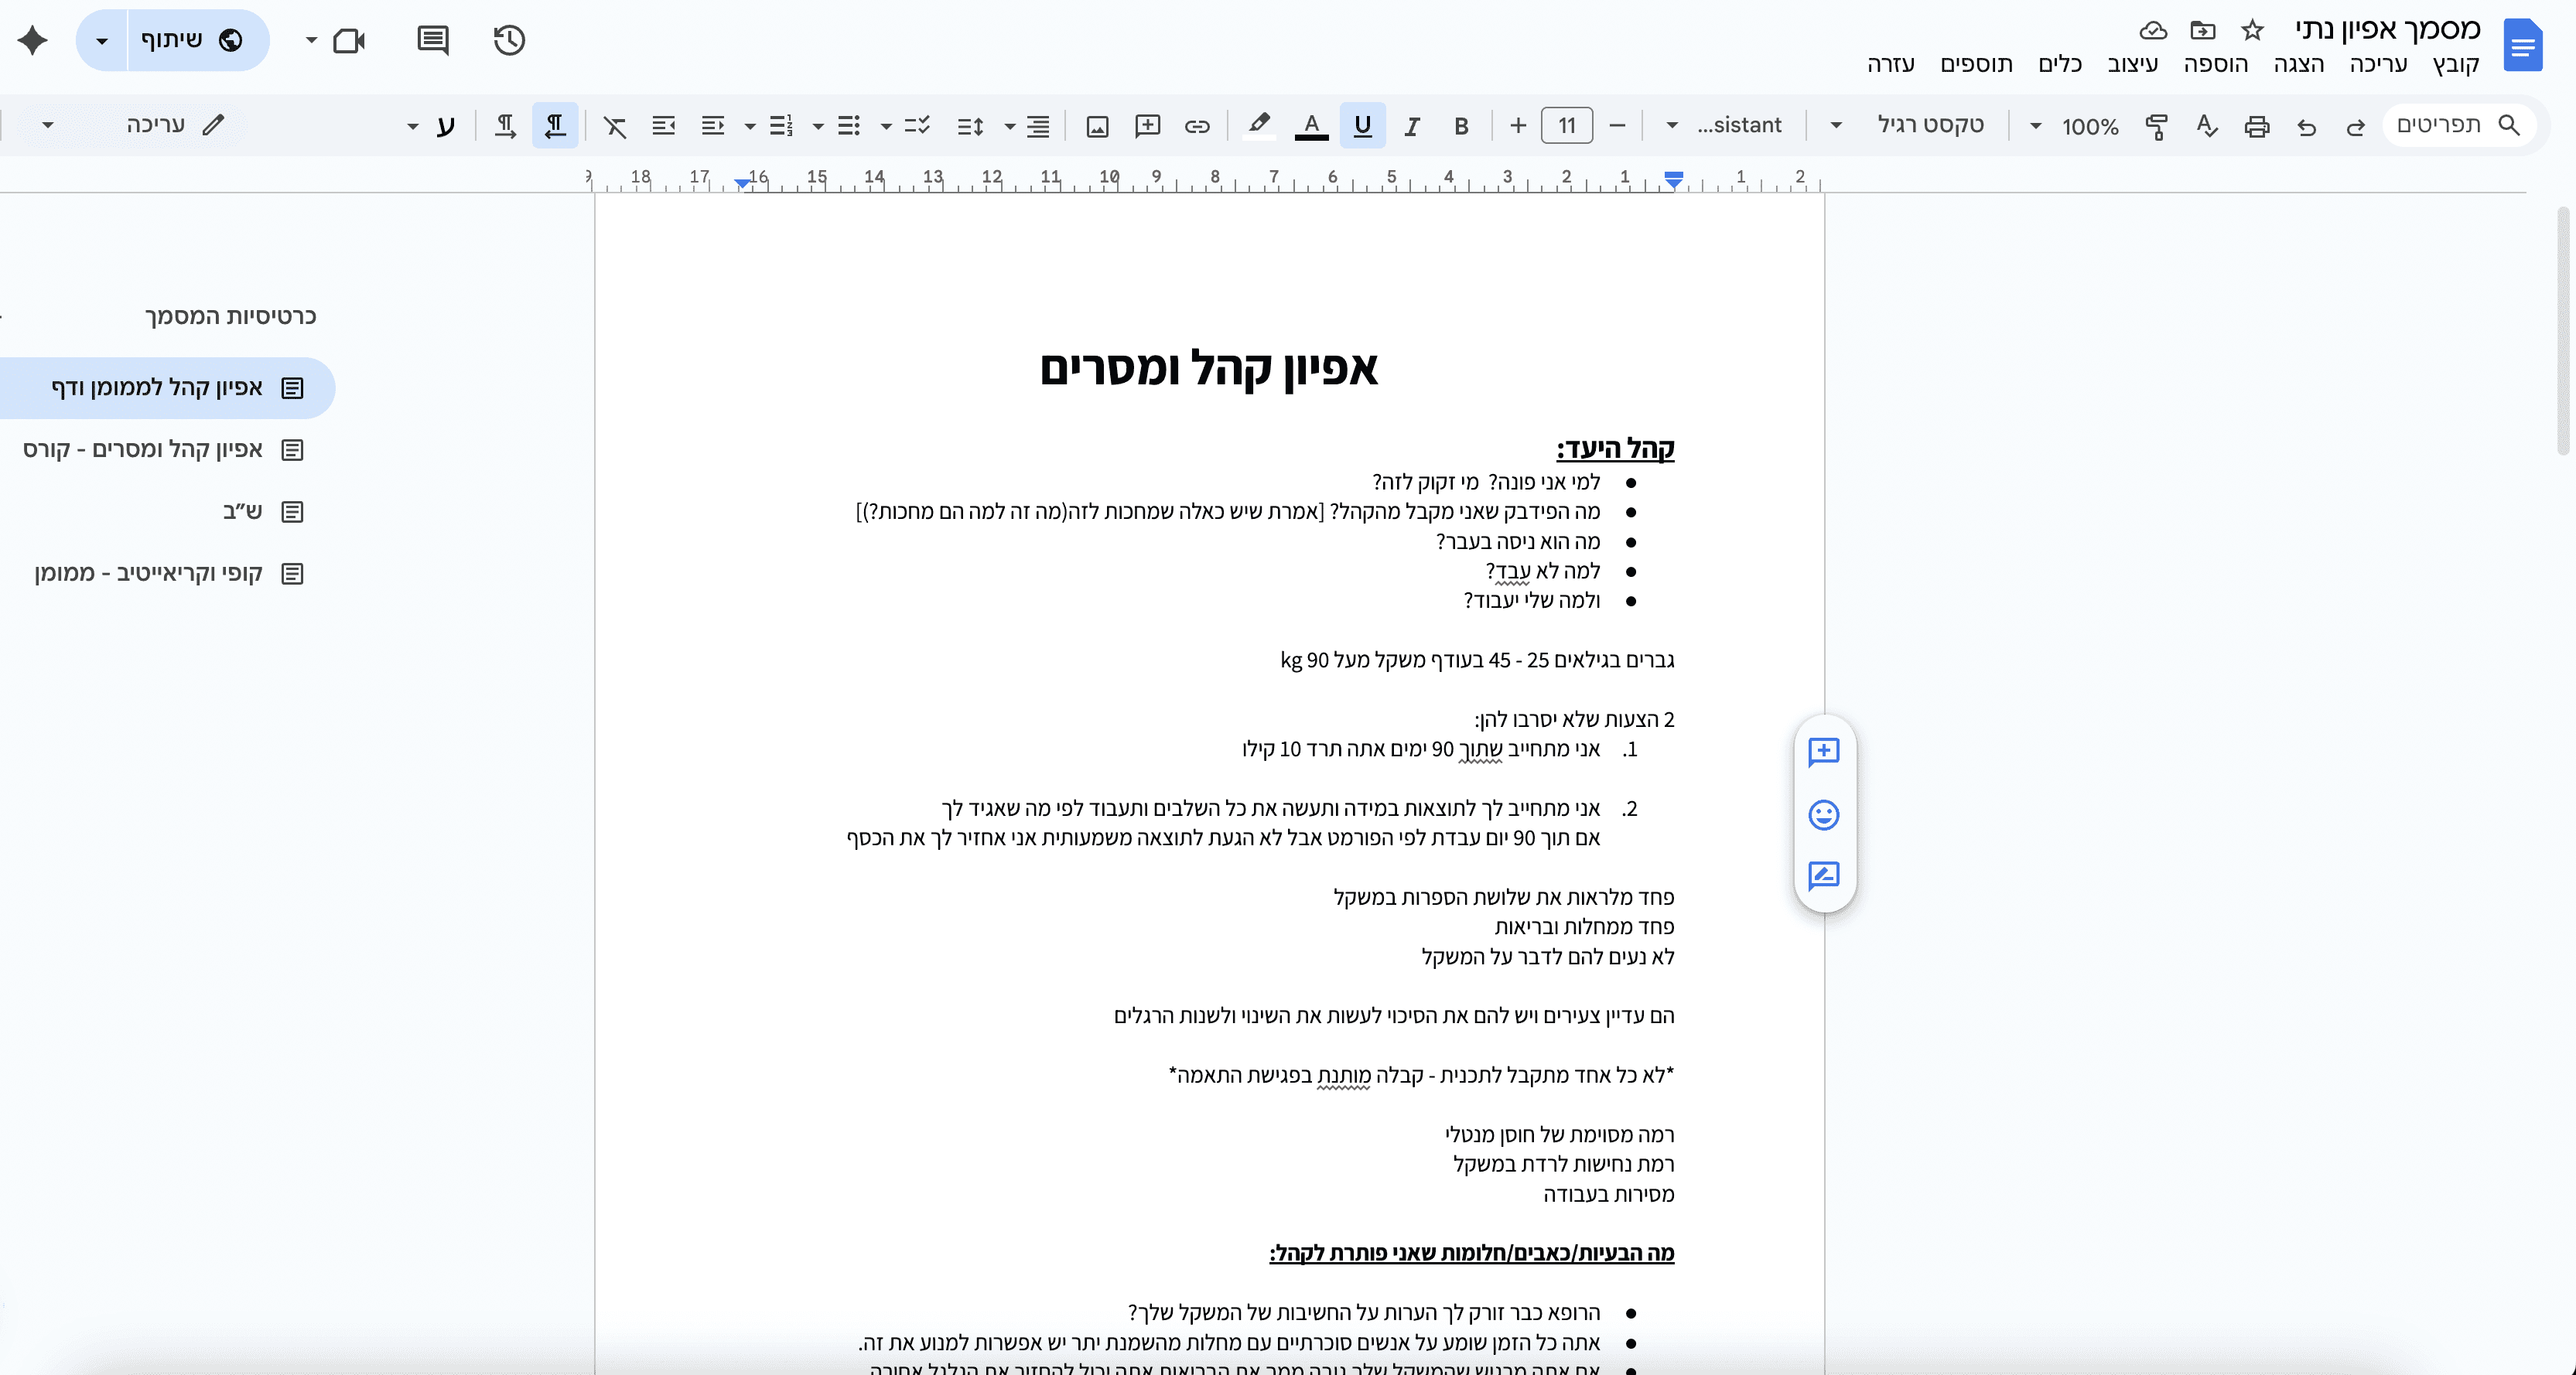The width and height of the screenshot is (2576, 1375).
Task: Expand the share button arrow
Action: [x=102, y=40]
